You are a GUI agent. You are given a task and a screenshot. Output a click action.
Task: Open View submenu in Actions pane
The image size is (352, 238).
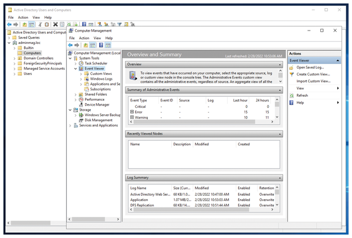(314, 89)
